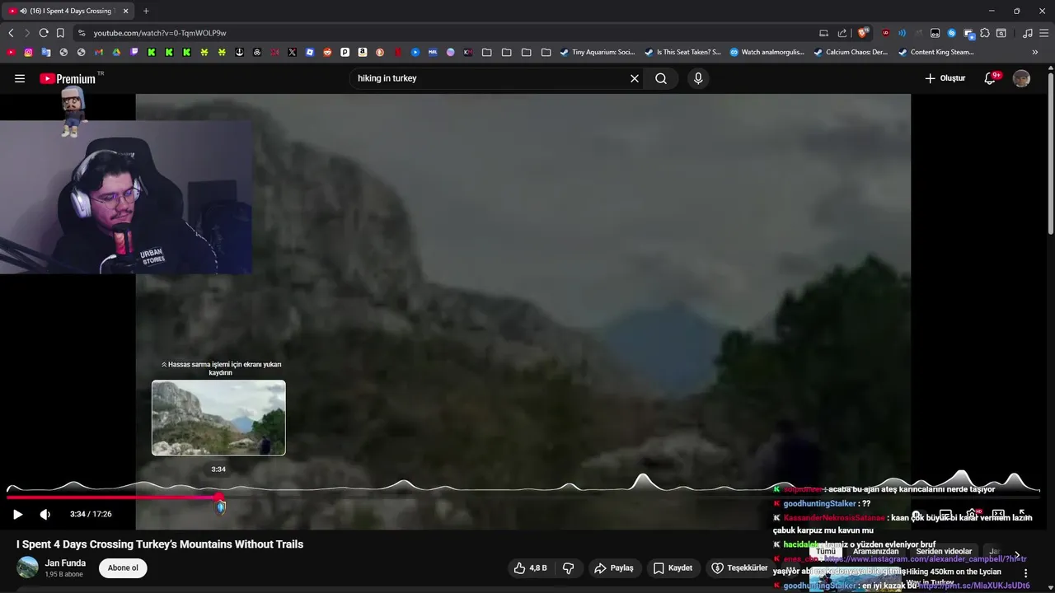Open the uBlock Origin extension icon
The image size is (1055, 593).
(x=886, y=33)
